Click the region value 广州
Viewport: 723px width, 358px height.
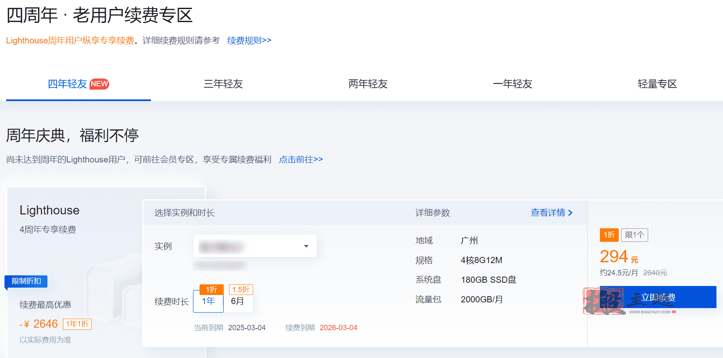tap(469, 241)
